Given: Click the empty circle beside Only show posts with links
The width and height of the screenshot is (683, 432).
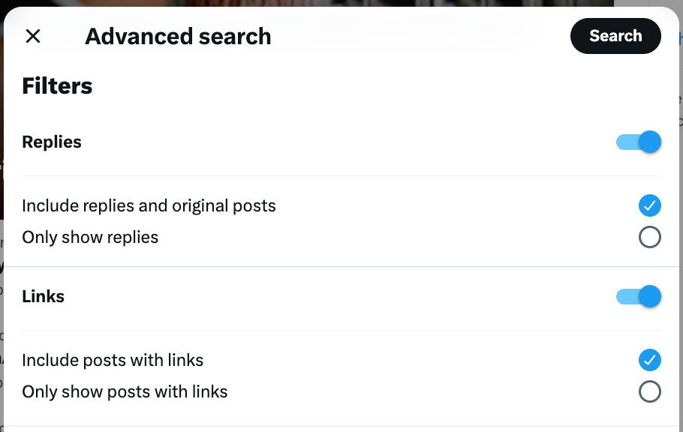Looking at the screenshot, I should (650, 391).
